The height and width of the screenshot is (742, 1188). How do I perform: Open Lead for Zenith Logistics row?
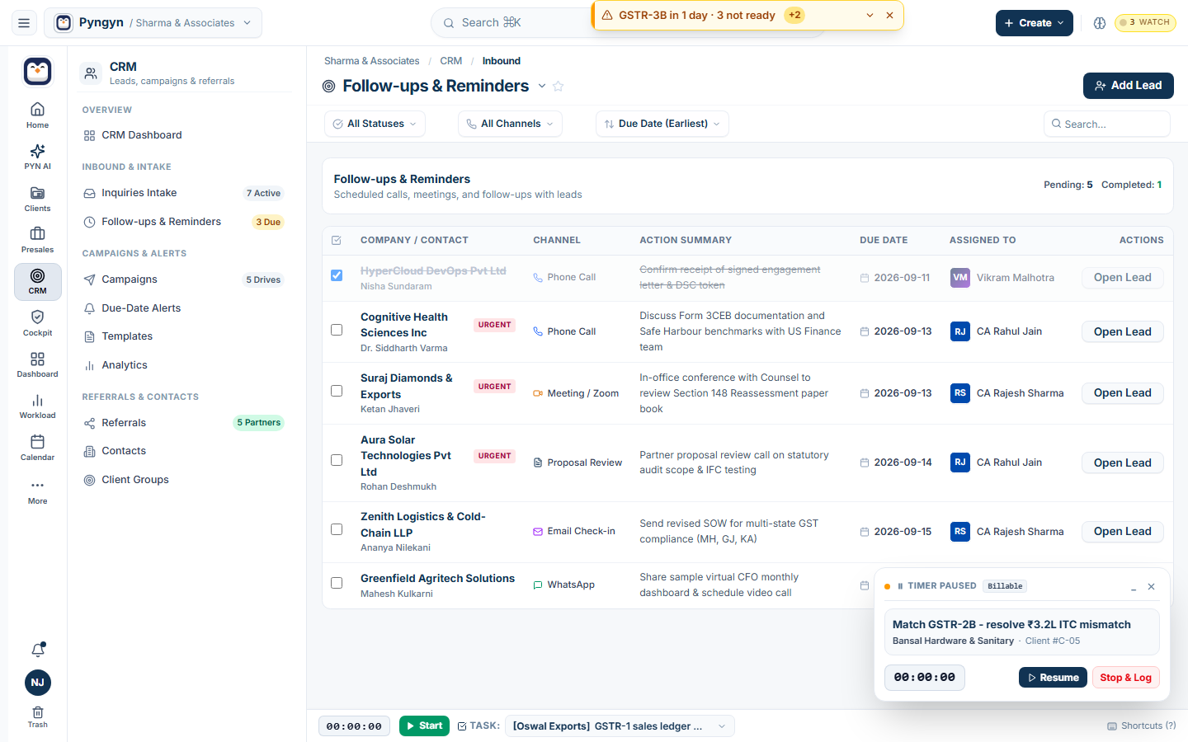[x=1123, y=532]
